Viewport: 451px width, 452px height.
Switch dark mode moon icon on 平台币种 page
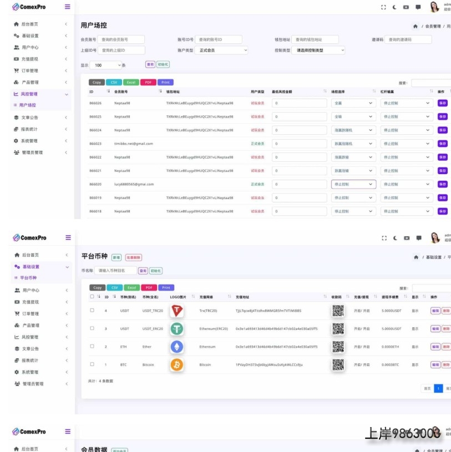pos(395,238)
